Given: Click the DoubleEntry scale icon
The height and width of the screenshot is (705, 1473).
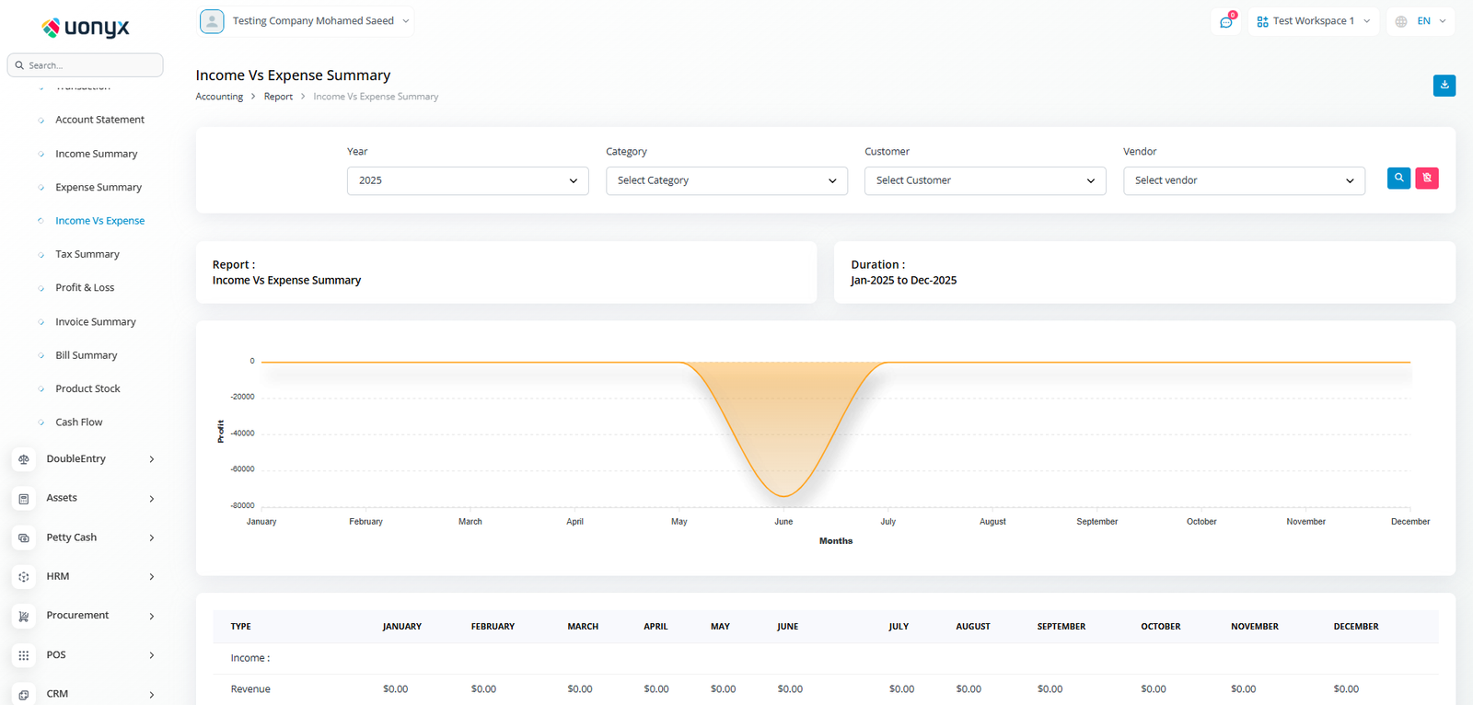Looking at the screenshot, I should pyautogui.click(x=24, y=459).
